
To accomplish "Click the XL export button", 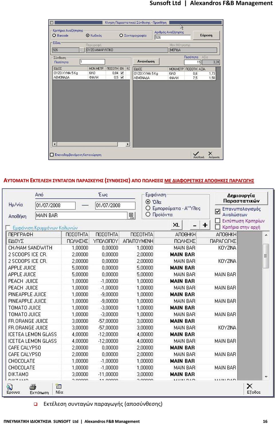I will pyautogui.click(x=176, y=225).
